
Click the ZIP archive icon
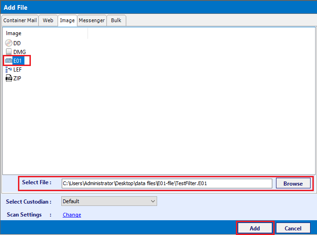point(9,78)
